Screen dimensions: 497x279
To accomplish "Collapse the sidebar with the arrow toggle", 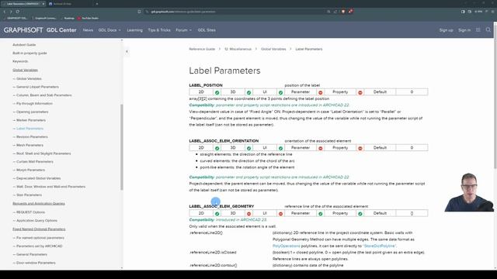I will [x=127, y=51].
